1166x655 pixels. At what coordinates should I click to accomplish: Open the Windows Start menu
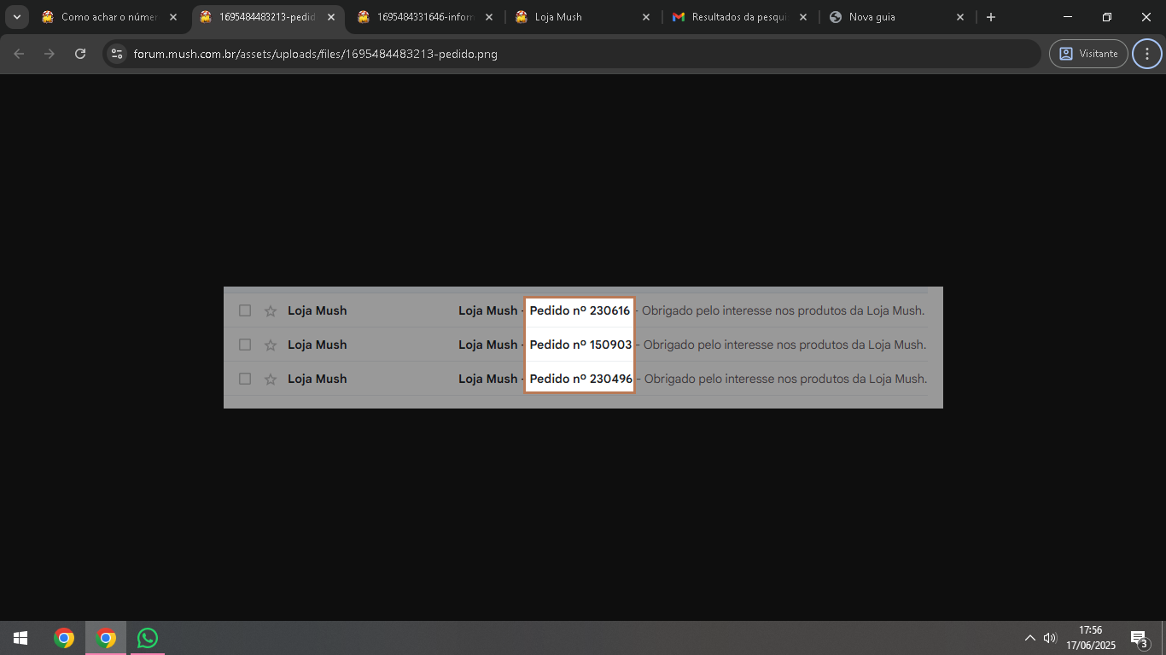[20, 638]
